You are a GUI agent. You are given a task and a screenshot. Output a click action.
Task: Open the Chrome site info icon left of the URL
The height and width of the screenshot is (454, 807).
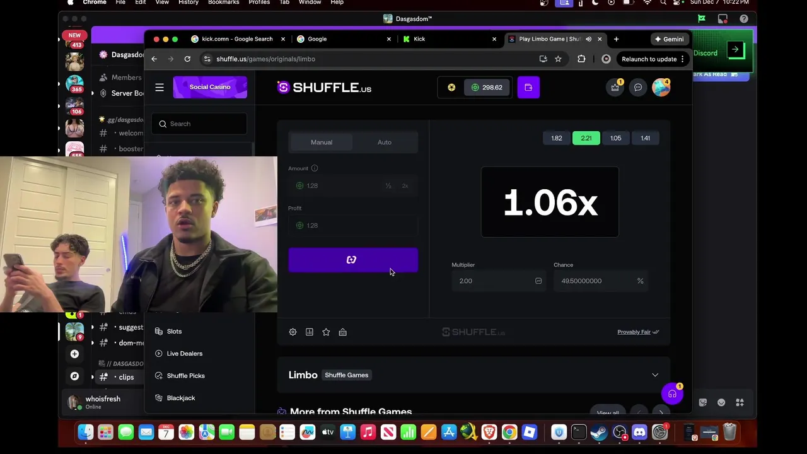click(x=207, y=59)
